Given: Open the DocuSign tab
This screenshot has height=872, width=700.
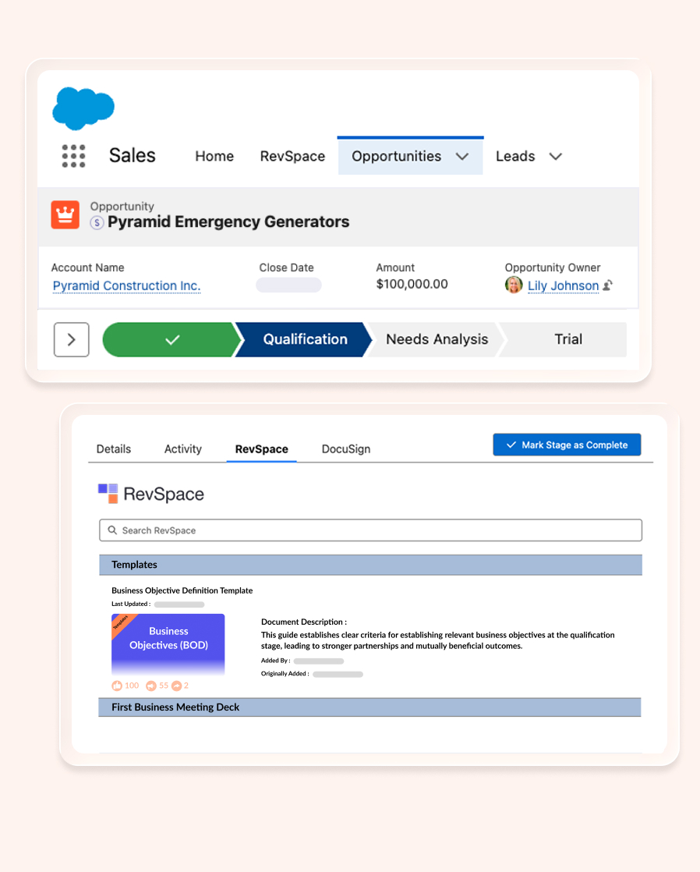Looking at the screenshot, I should coord(346,449).
